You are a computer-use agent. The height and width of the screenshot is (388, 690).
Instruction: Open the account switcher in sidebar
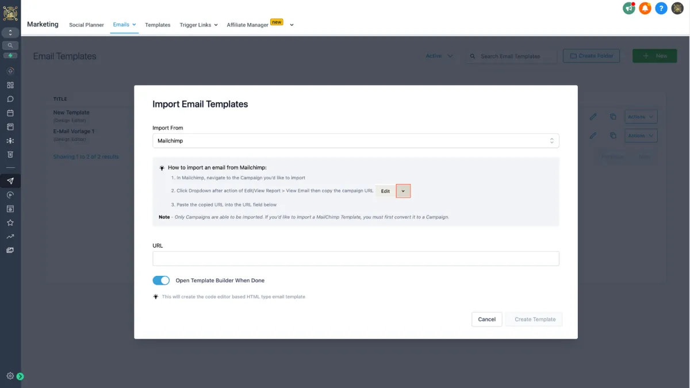[x=10, y=33]
